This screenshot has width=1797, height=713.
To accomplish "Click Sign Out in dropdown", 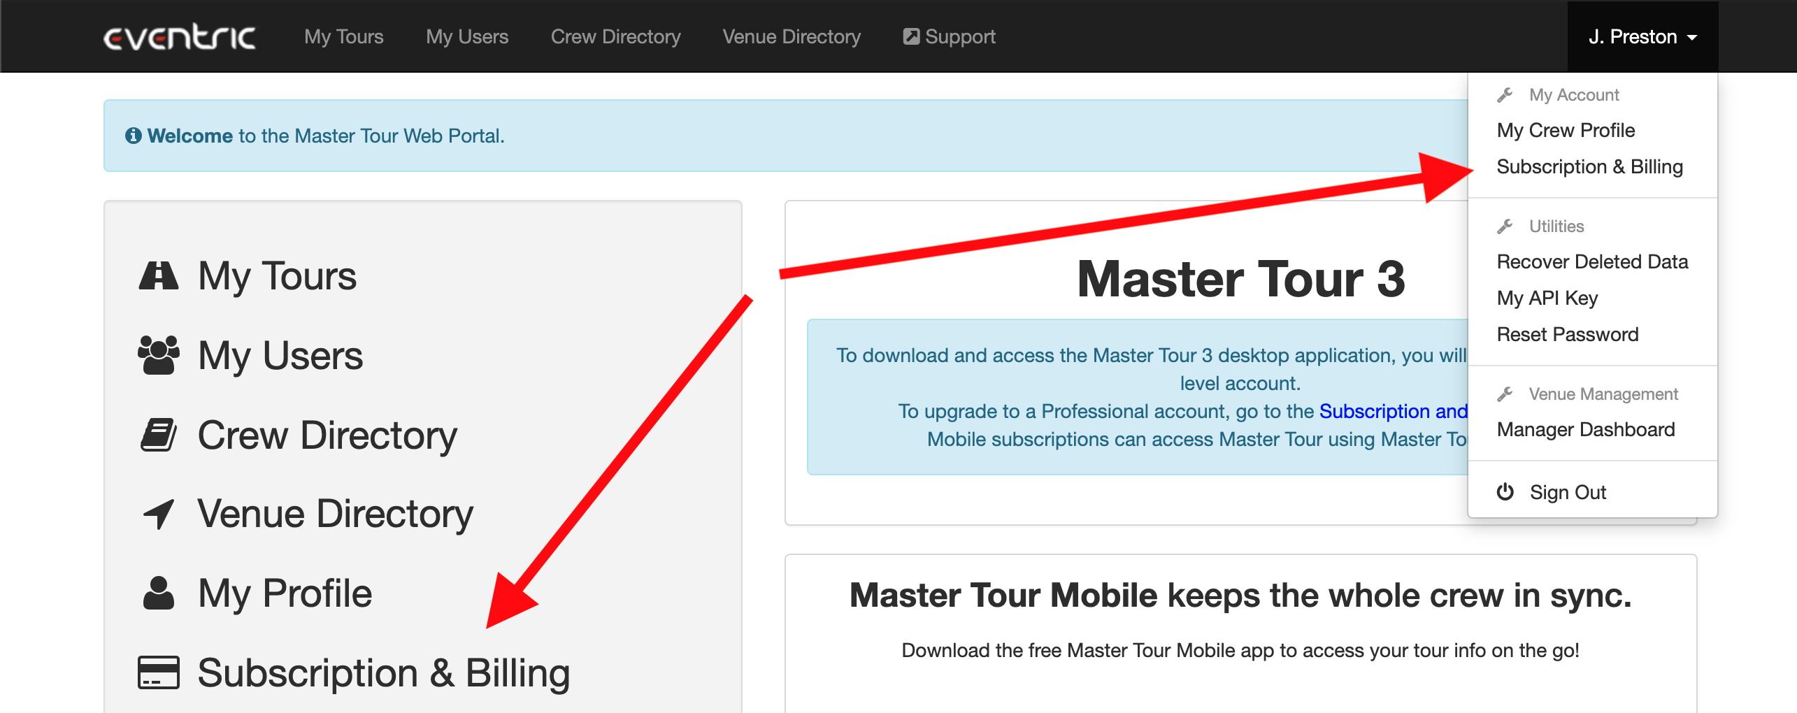I will click(1568, 492).
